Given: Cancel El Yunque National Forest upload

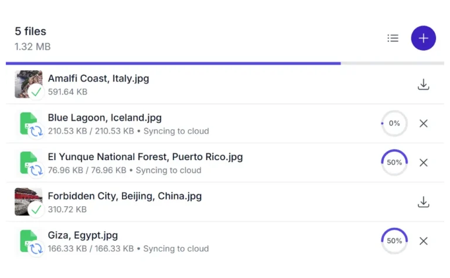Looking at the screenshot, I should 423,163.
